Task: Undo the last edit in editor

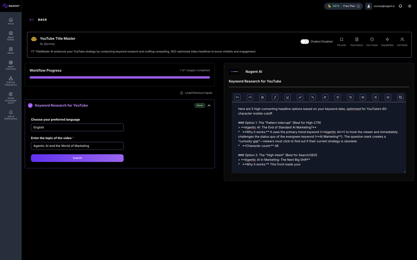Action: coord(237,97)
